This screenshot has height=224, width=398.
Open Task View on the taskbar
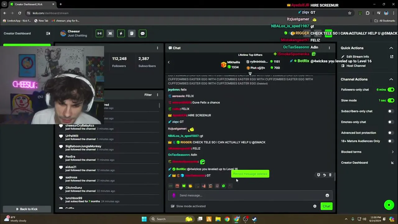pos(200,219)
